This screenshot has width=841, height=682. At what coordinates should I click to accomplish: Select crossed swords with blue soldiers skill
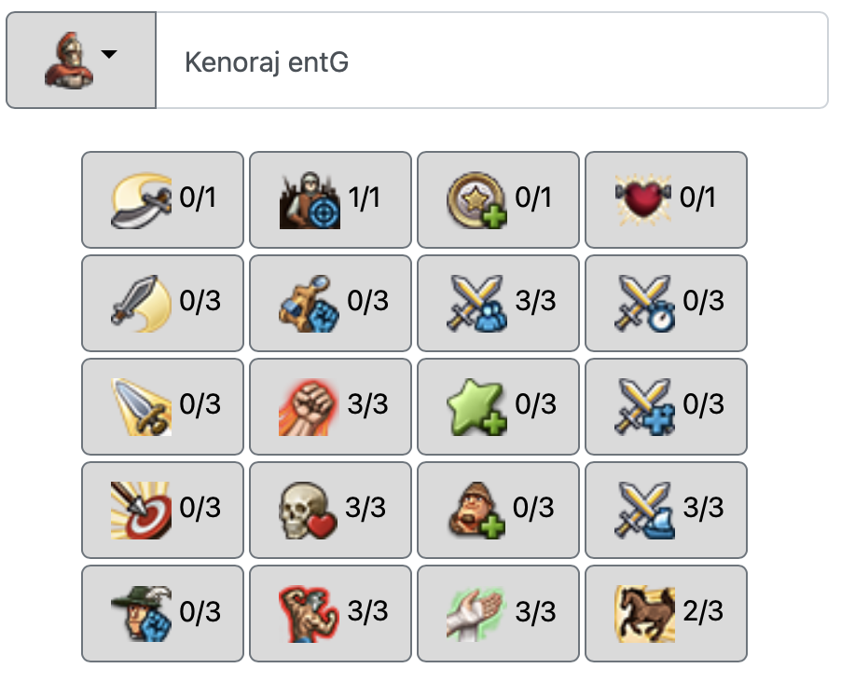coord(498,303)
